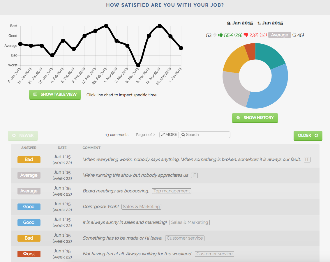Click the red thumbs-down icon

pos(246,35)
